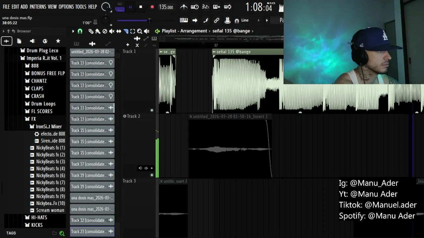Select the Mute tool in playlist toolbar
Image resolution: width=424 pixels, height=238 pixels.
(x=112, y=31)
